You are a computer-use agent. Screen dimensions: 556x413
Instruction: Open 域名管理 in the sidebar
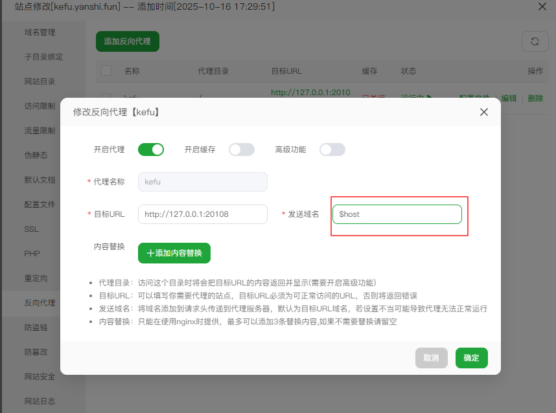(x=41, y=32)
